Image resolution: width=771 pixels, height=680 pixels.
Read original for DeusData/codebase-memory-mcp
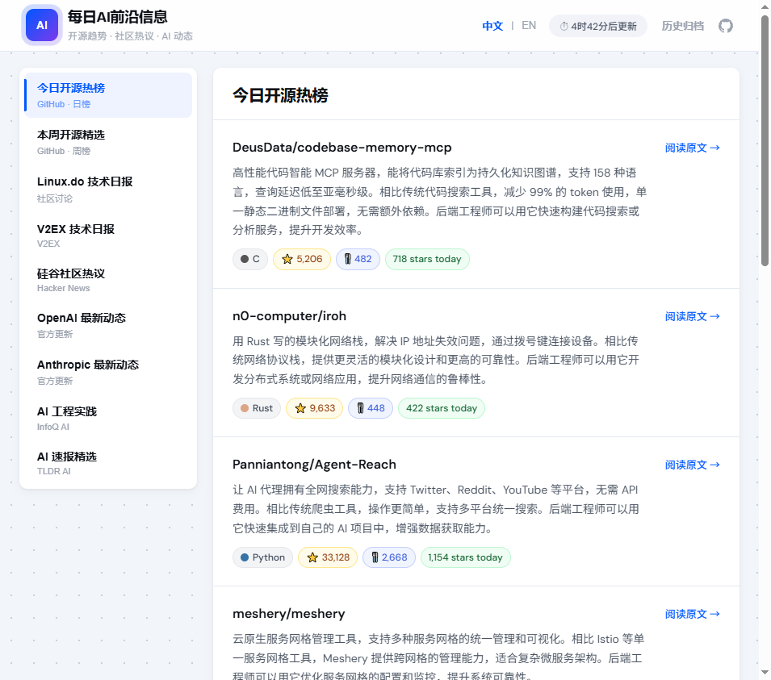click(x=693, y=148)
